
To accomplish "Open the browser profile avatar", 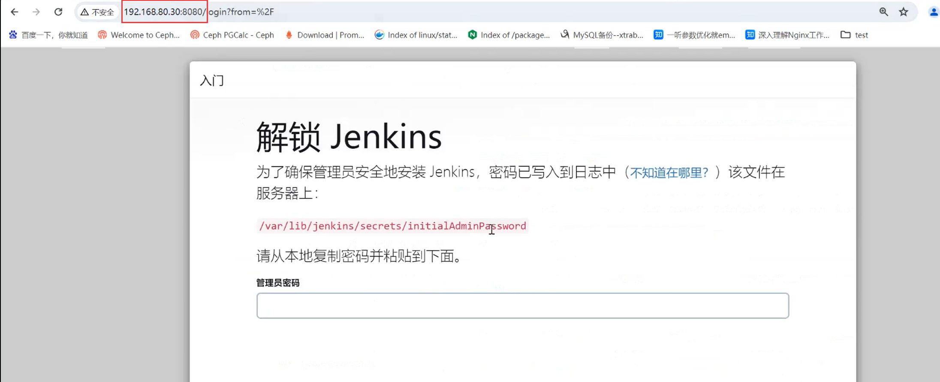I will [x=934, y=12].
